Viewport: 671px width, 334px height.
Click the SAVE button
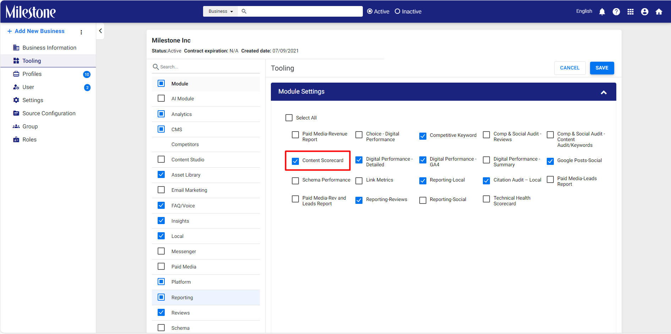click(602, 68)
